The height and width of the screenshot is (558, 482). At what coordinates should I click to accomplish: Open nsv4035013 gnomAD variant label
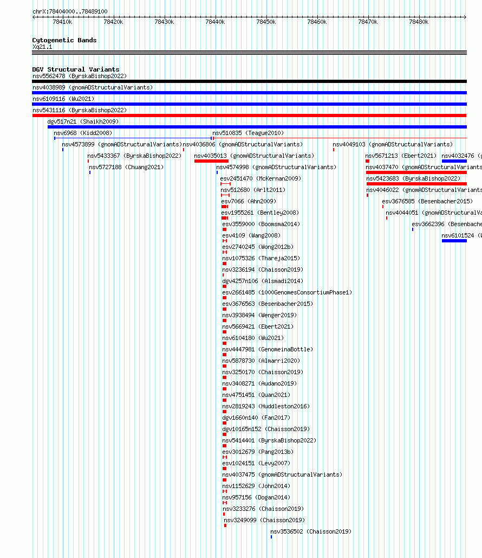254,156
